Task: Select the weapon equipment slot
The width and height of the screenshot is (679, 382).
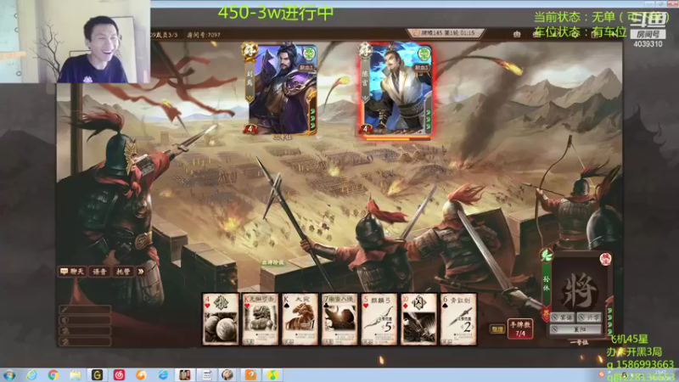Action: coord(85,309)
